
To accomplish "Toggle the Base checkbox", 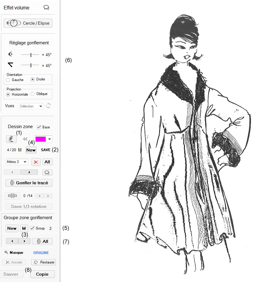I will tap(39, 127).
